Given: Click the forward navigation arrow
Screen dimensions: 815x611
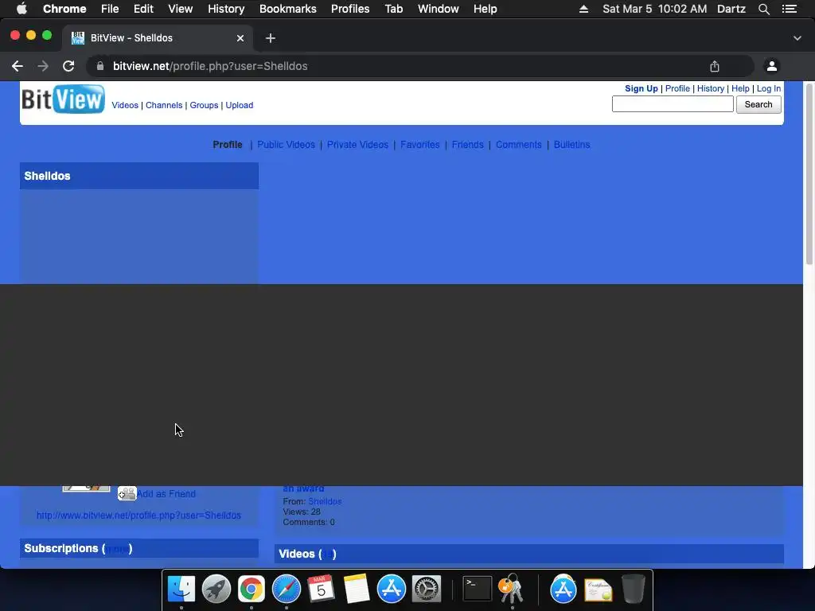Looking at the screenshot, I should point(43,67).
